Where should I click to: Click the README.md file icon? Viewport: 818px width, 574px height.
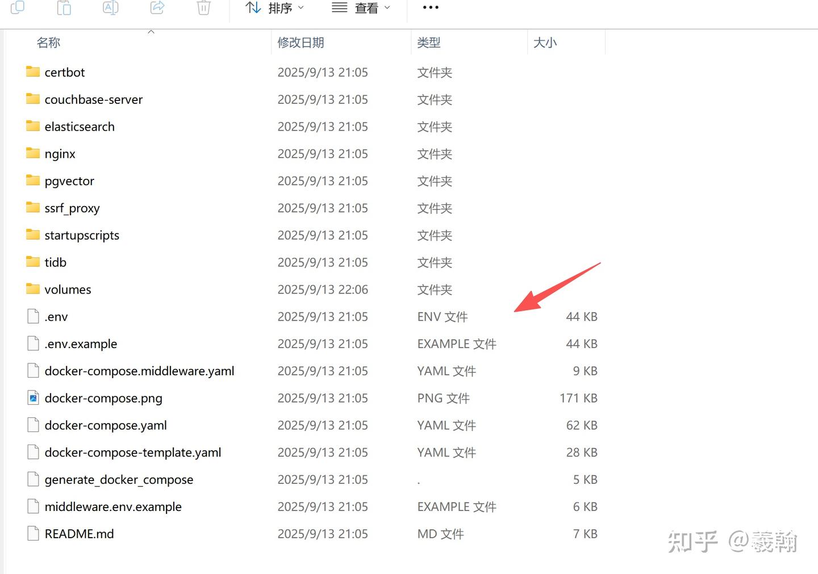[x=34, y=534]
